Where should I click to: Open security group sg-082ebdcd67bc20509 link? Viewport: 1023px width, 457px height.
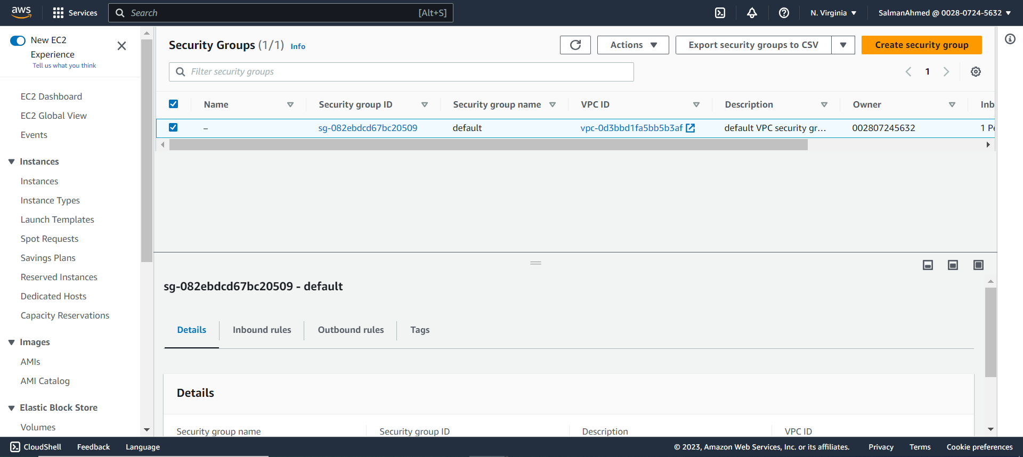(368, 128)
